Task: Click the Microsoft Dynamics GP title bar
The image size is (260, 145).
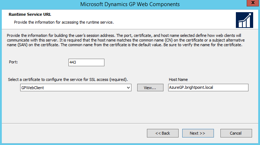Action: click(130, 4)
